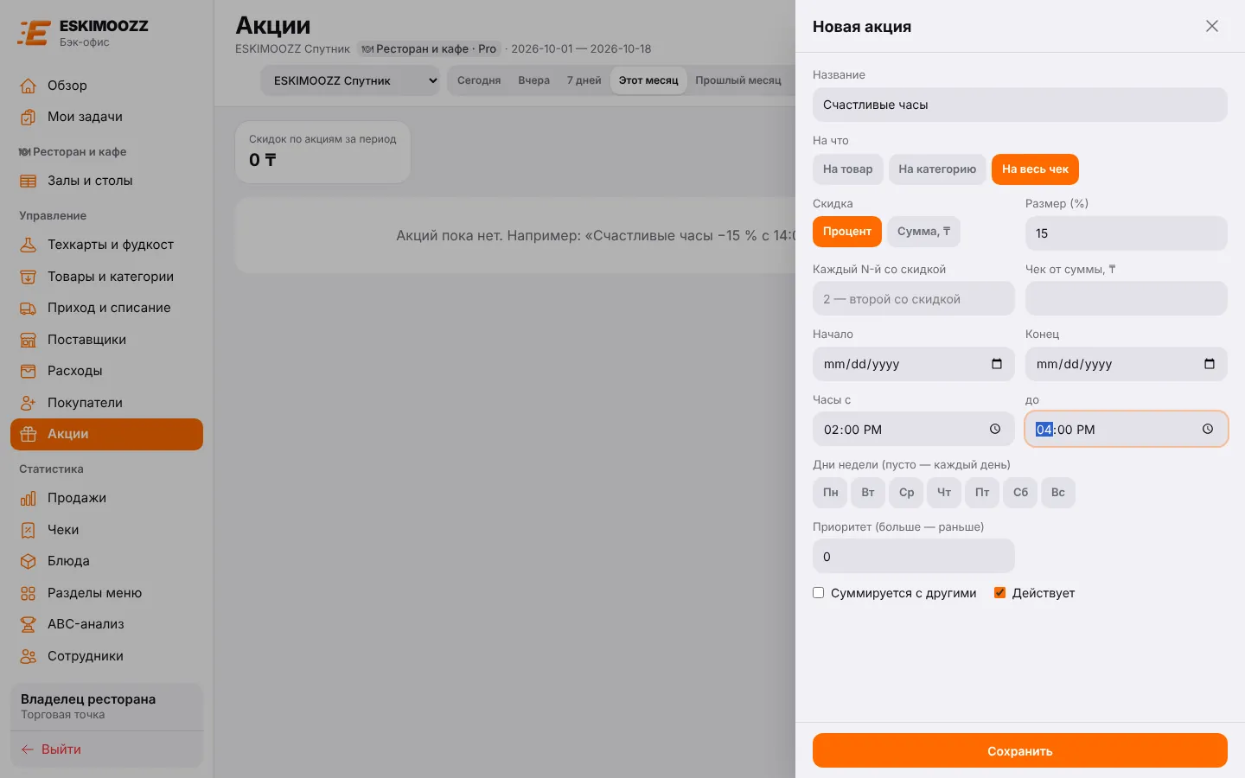Image resolution: width=1245 pixels, height=778 pixels.
Task: Open calendar picker in Конец field
Action: [1210, 364]
